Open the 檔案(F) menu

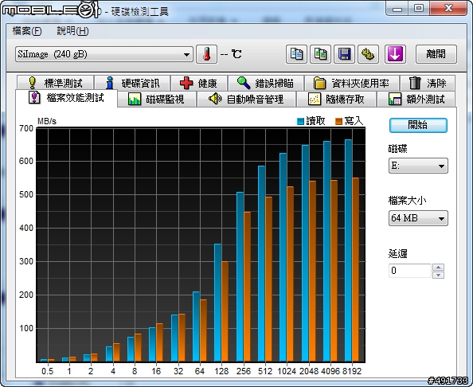click(27, 31)
